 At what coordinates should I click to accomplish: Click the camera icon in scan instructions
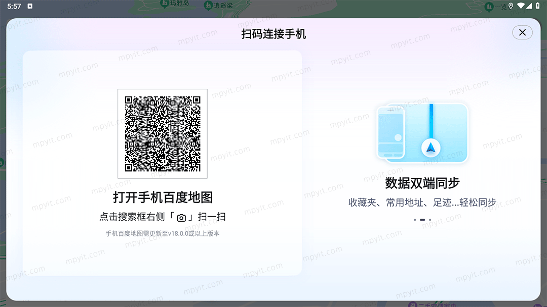coord(181,218)
